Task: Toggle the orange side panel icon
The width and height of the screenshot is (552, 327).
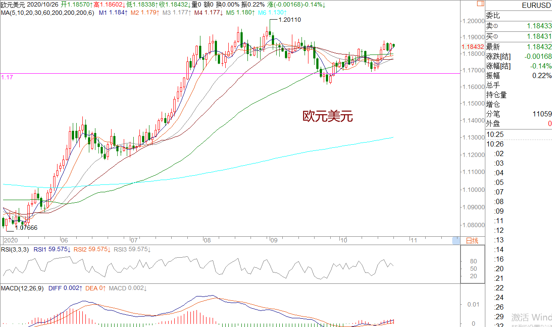Action: tap(480, 3)
